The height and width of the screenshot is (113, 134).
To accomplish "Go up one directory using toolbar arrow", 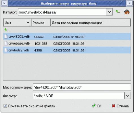I will coord(118,12).
